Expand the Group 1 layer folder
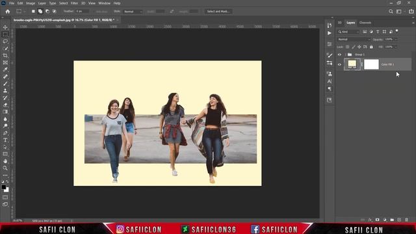This screenshot has height=234, width=416. [x=346, y=55]
